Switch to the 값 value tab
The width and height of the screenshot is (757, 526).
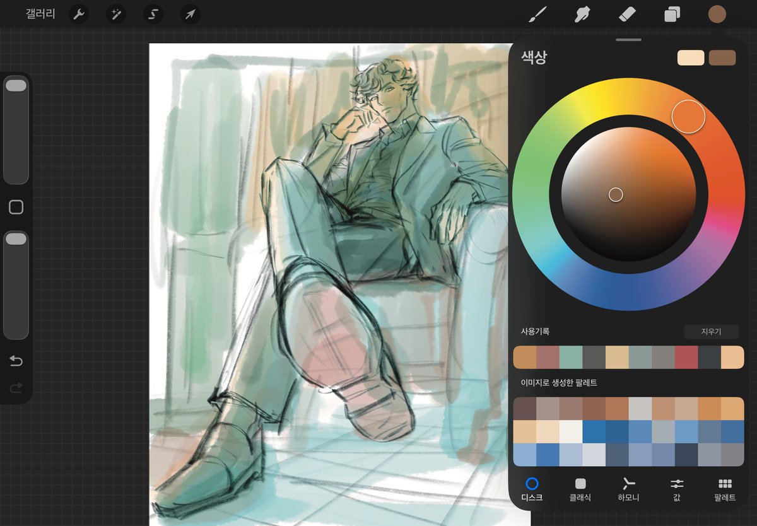(677, 490)
